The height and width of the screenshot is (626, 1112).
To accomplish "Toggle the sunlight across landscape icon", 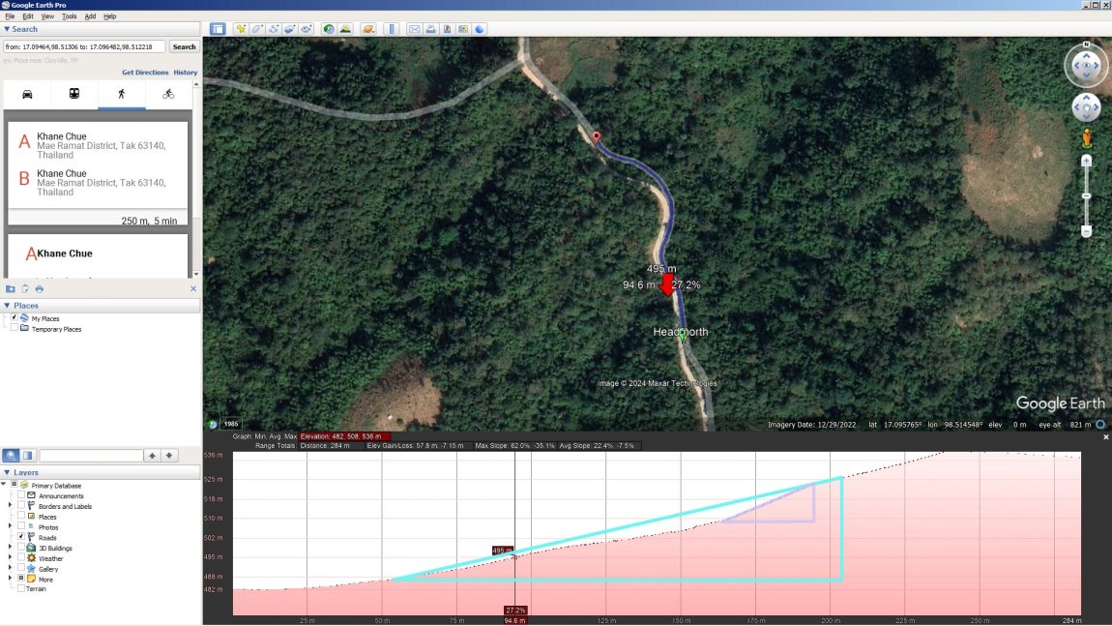I will [345, 29].
